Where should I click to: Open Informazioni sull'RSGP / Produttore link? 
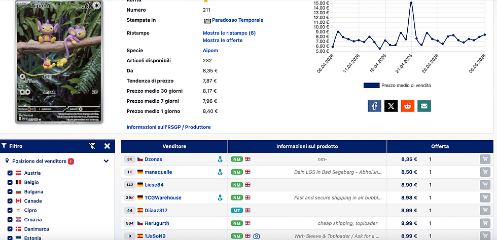[168, 127]
